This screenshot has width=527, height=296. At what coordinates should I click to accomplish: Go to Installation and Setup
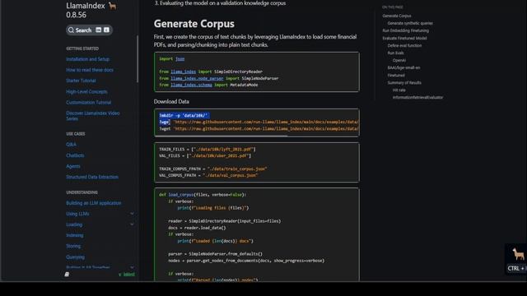pos(88,59)
